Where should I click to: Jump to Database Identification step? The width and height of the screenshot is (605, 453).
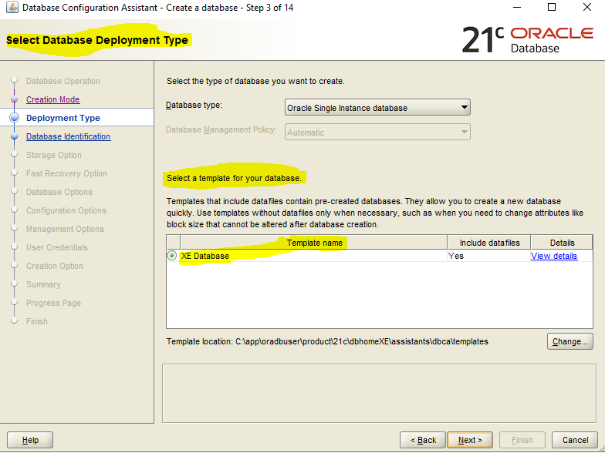click(68, 137)
